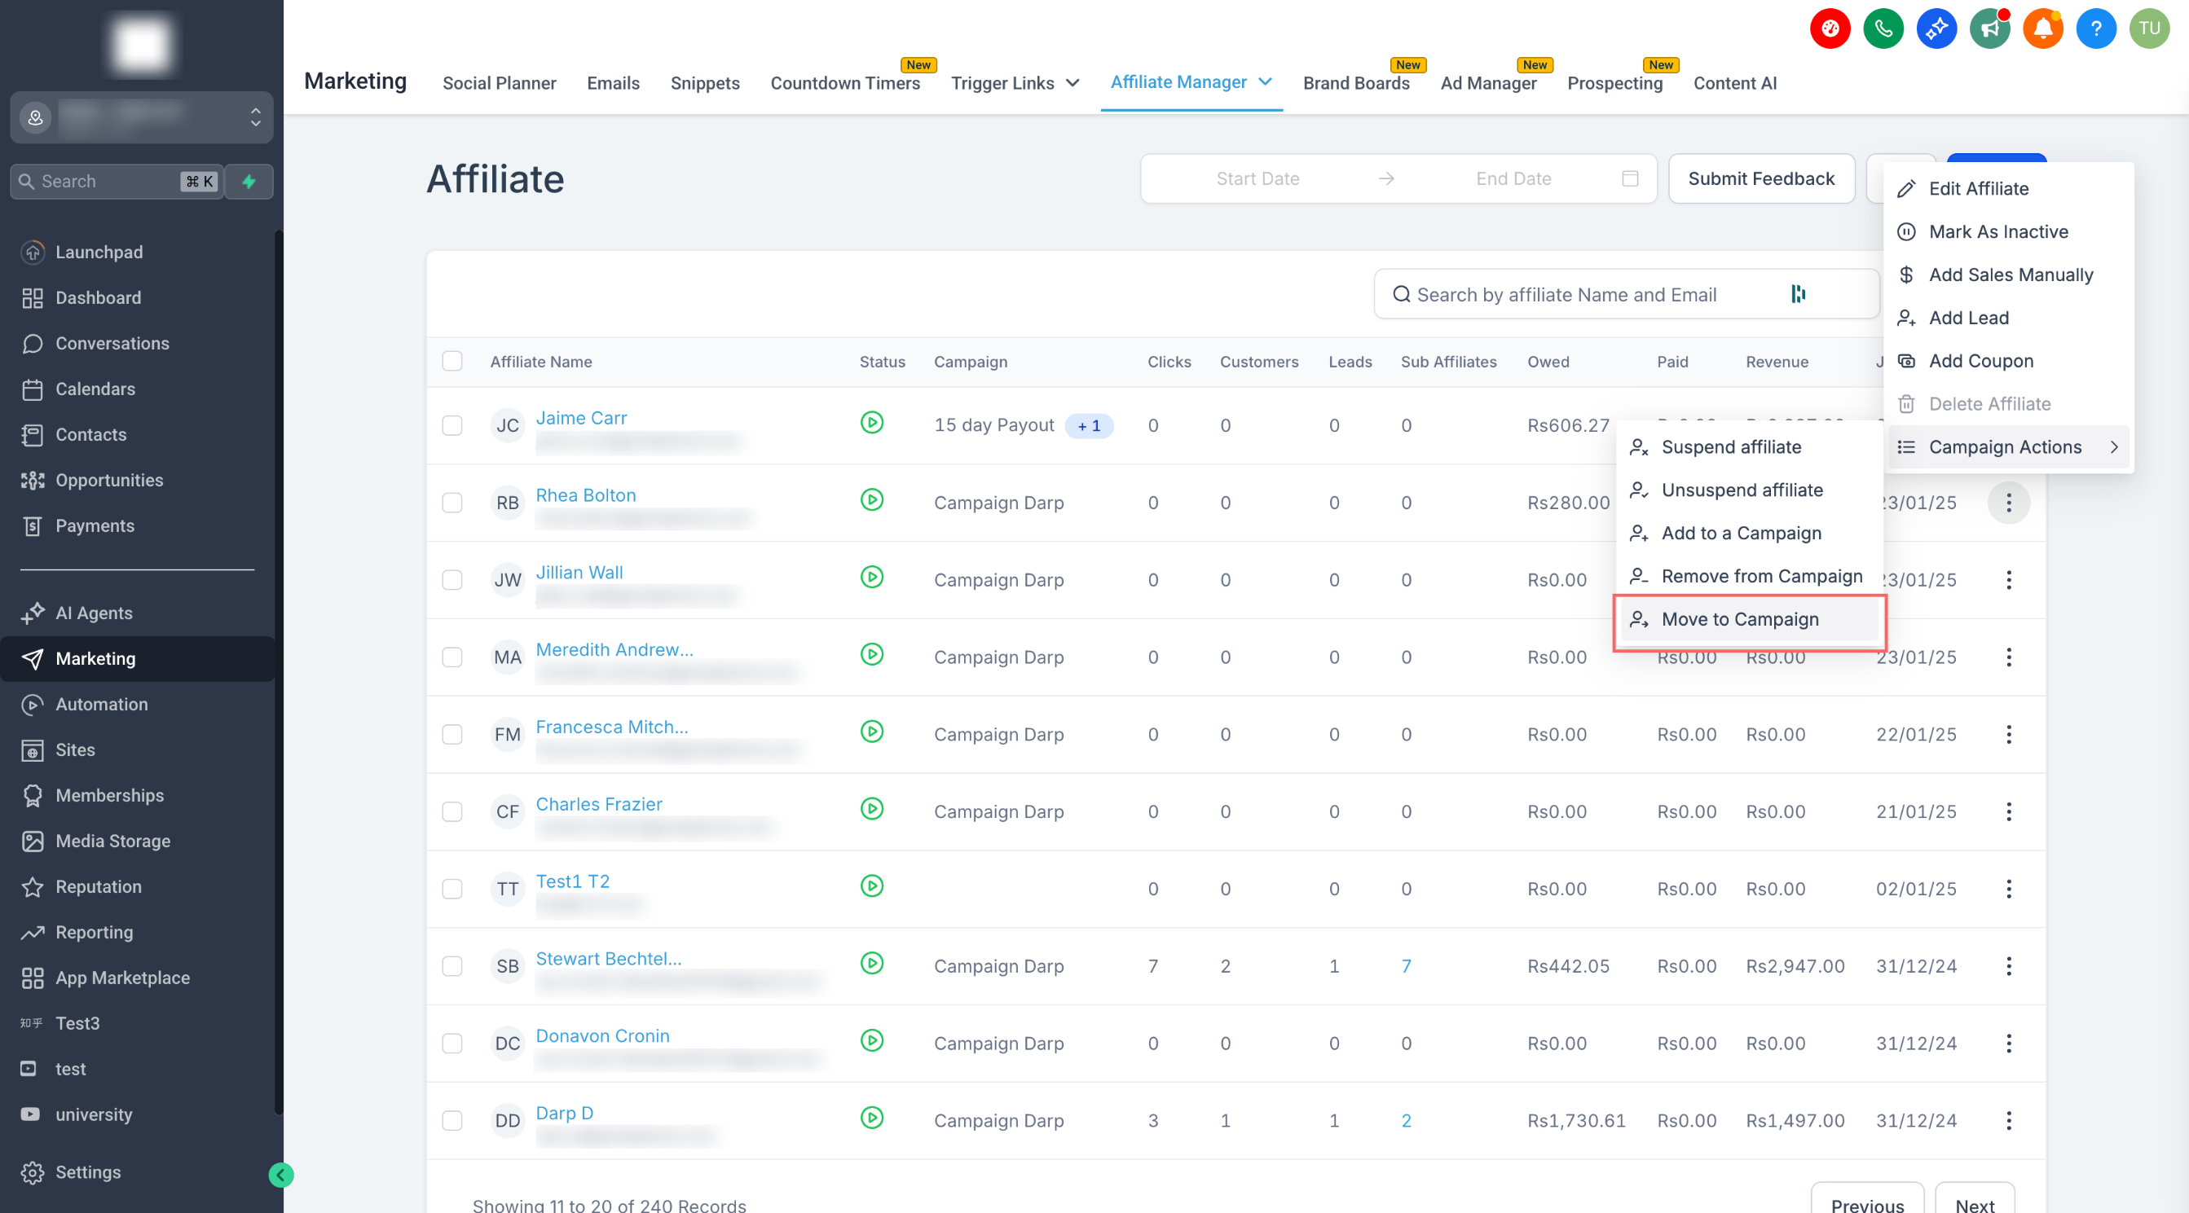This screenshot has width=2189, height=1213.
Task: Click the blue help question mark icon
Action: (2095, 29)
